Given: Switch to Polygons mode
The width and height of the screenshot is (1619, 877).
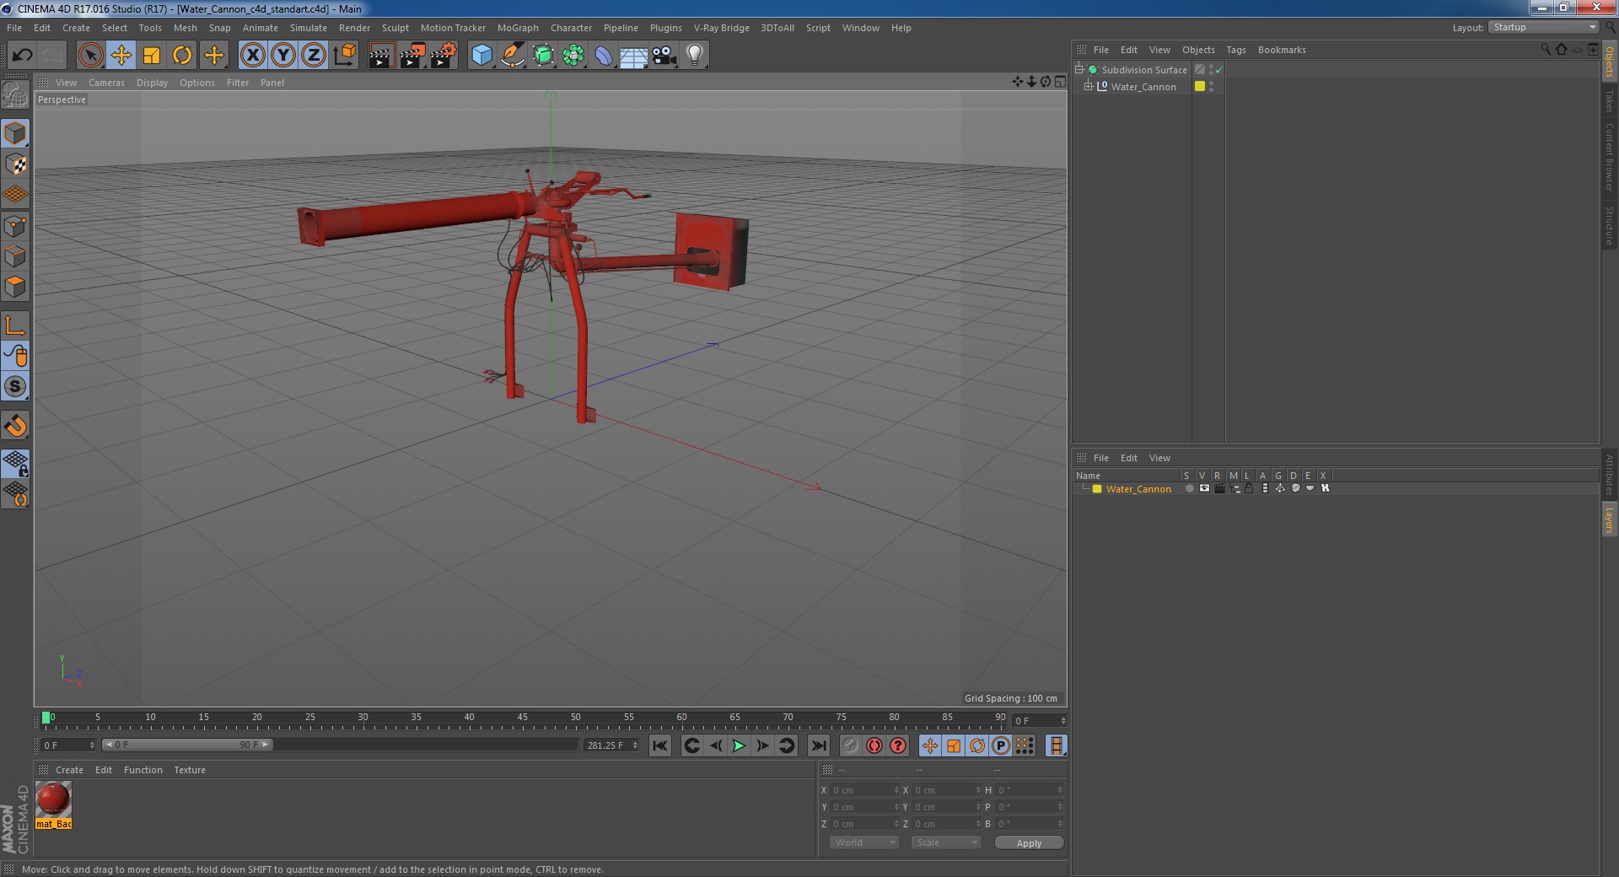Looking at the screenshot, I should point(16,287).
